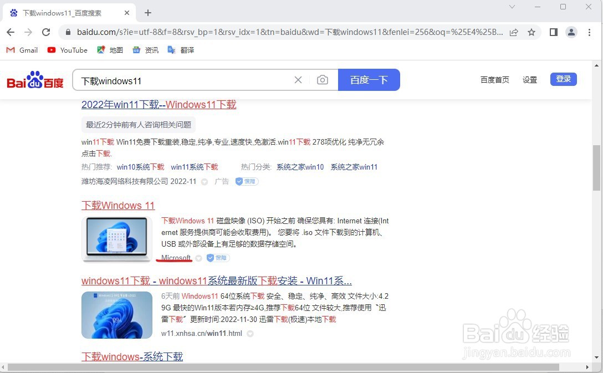603x373 pixels.
Task: Open the w11.xnhsa.cn/win11.html source link
Action: [x=202, y=334]
